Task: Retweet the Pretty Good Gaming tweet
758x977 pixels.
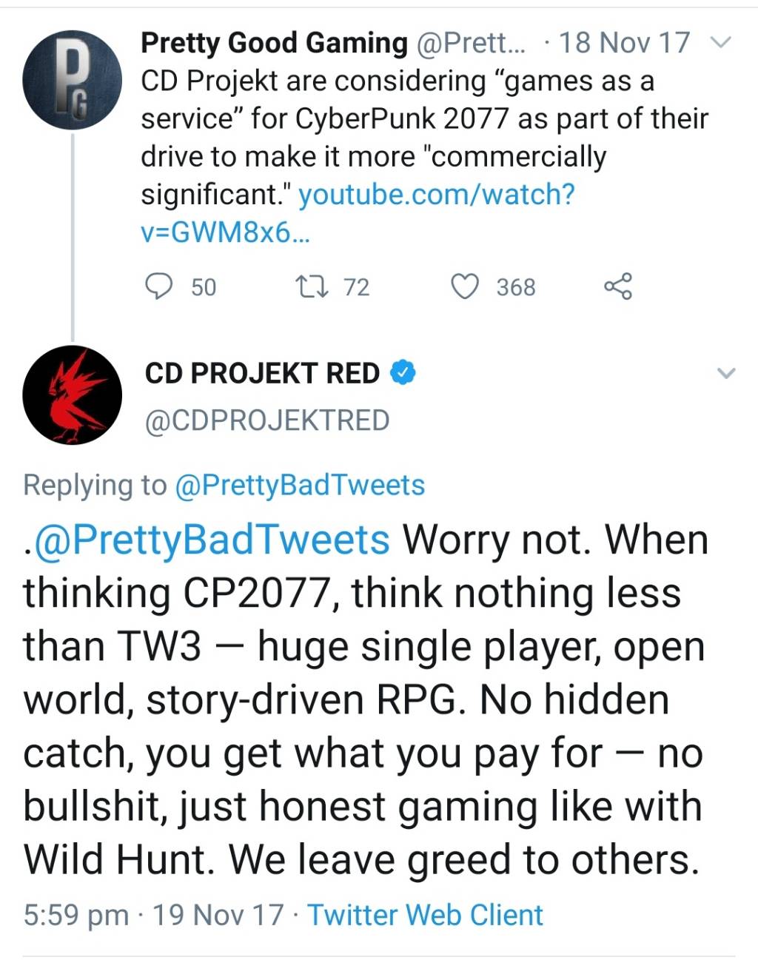Action: [x=311, y=286]
